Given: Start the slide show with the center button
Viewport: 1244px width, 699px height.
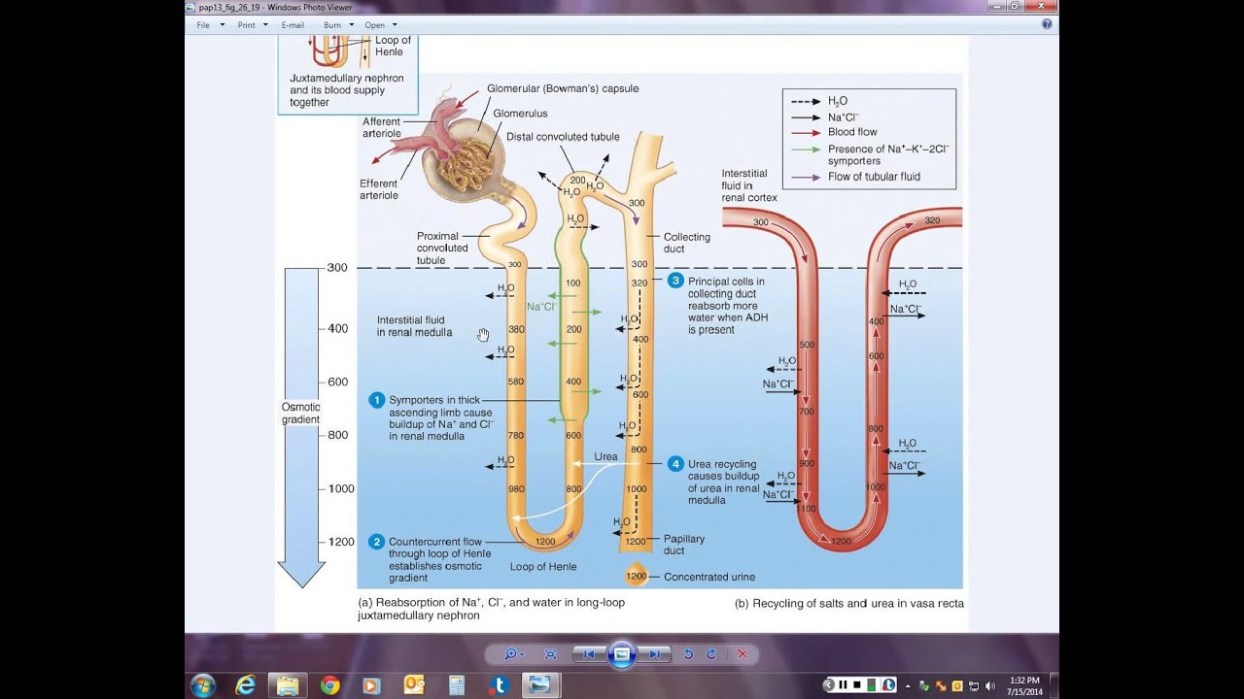Looking at the screenshot, I should point(622,654).
